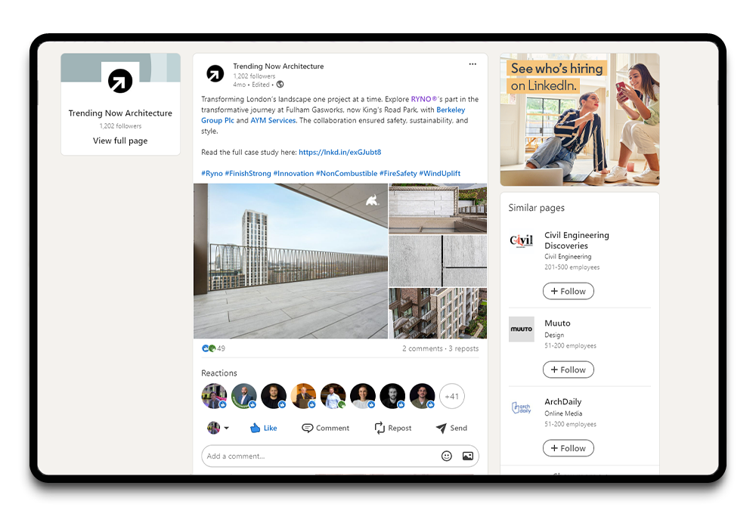Click seventh reactor profile picture
This screenshot has height=529, width=756.
tap(392, 396)
